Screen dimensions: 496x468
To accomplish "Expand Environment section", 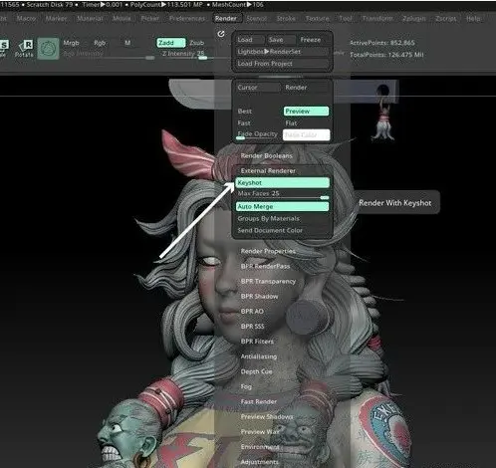I will 260,447.
